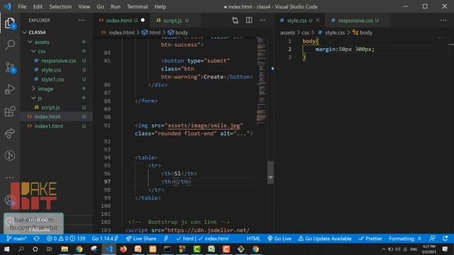Screen dimensions: 454x255
Task: Open left editor group more actions
Action: (262, 21)
